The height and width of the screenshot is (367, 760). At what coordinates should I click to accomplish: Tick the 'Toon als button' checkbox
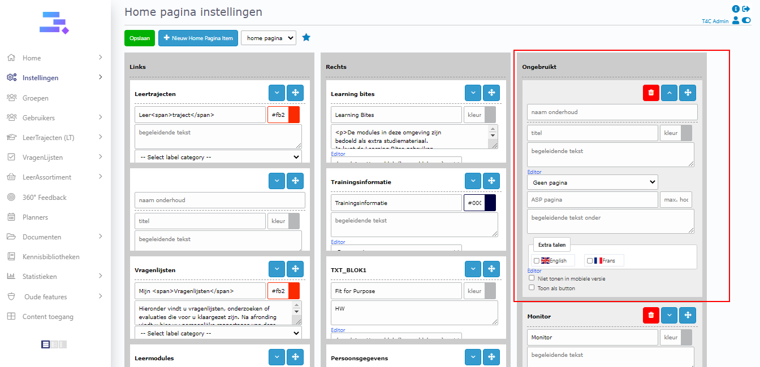[532, 287]
